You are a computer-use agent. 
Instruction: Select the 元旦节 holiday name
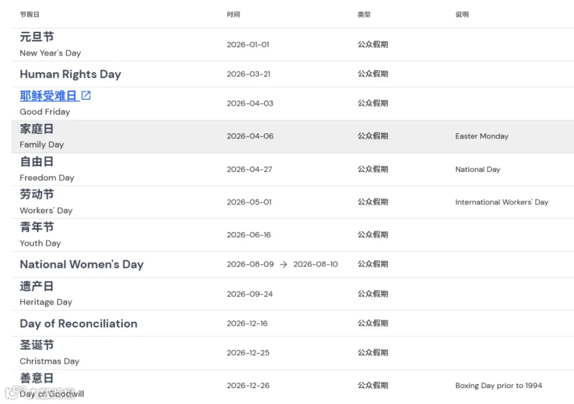[x=36, y=37]
